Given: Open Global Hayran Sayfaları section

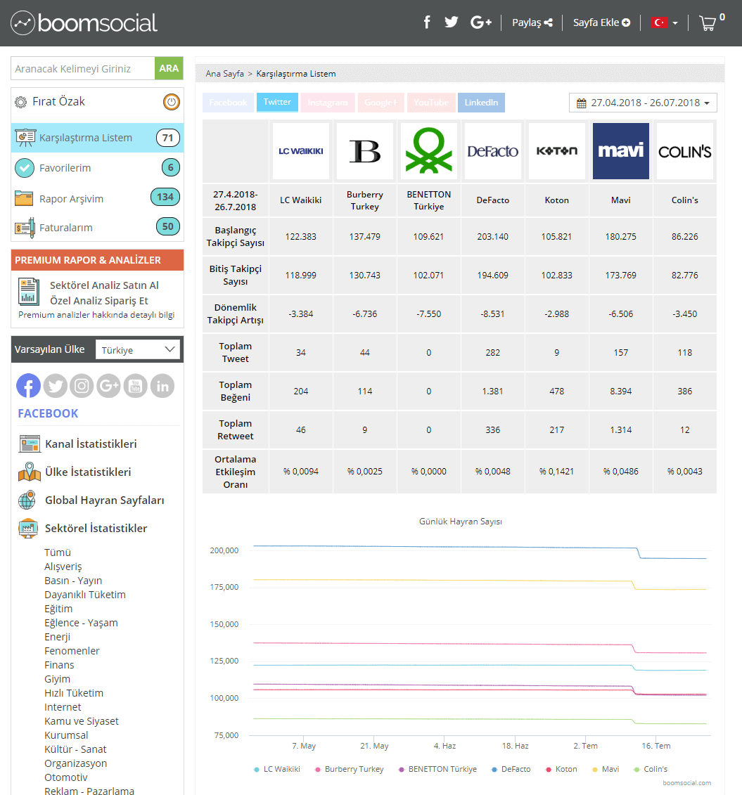Looking at the screenshot, I should [105, 500].
